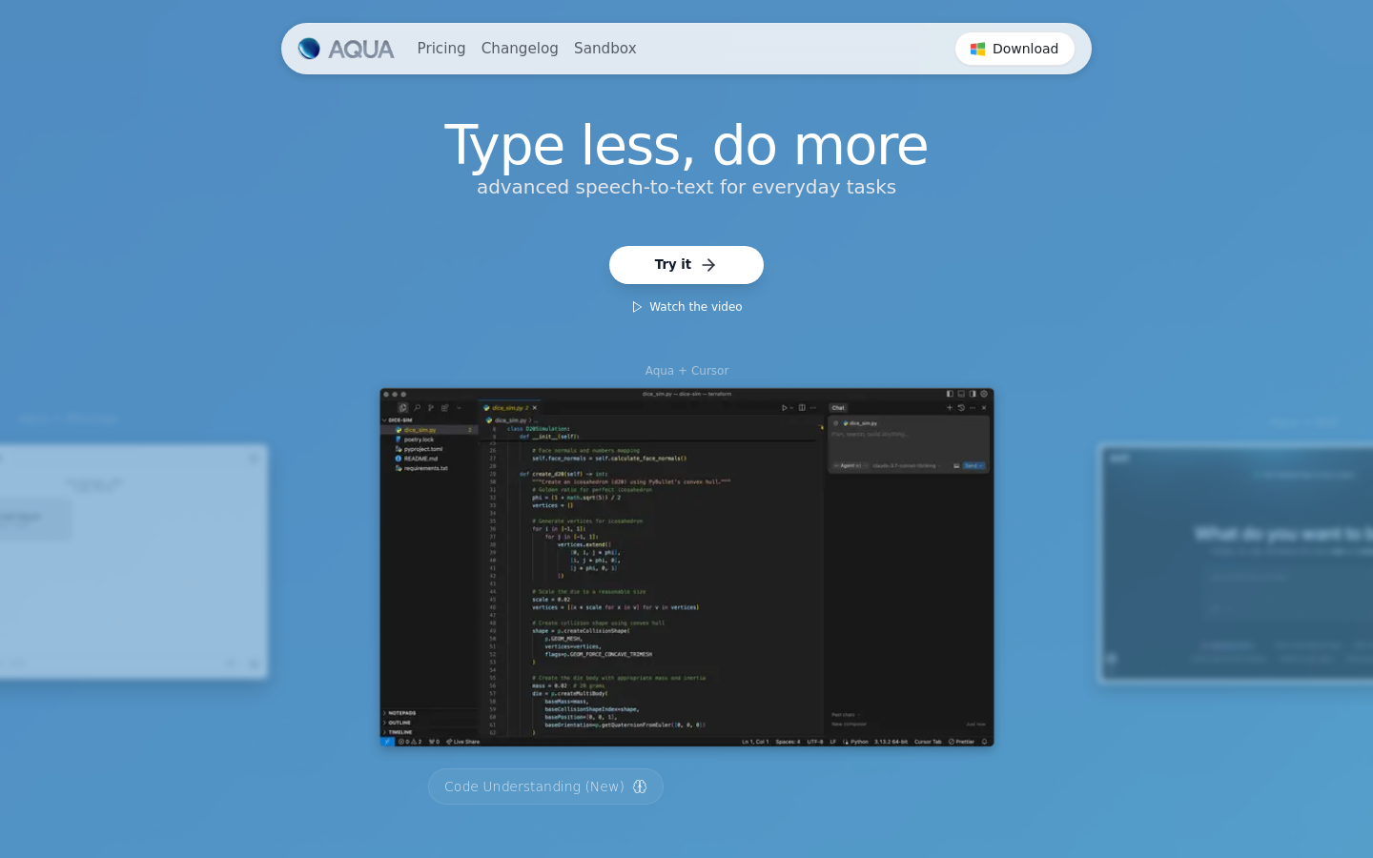This screenshot has height=858, width=1373.
Task: Click the Aqua globe logo icon
Action: click(309, 49)
